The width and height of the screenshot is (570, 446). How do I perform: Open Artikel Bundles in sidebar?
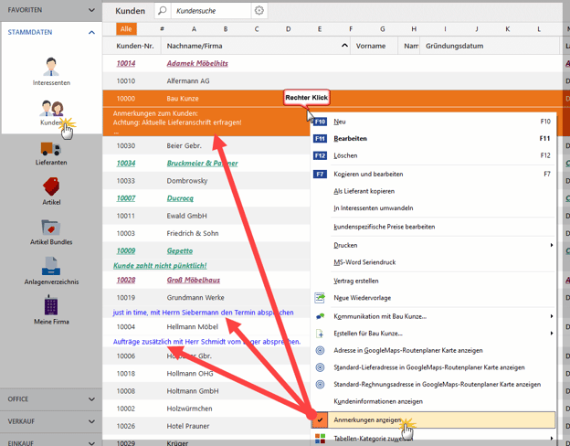point(51,227)
